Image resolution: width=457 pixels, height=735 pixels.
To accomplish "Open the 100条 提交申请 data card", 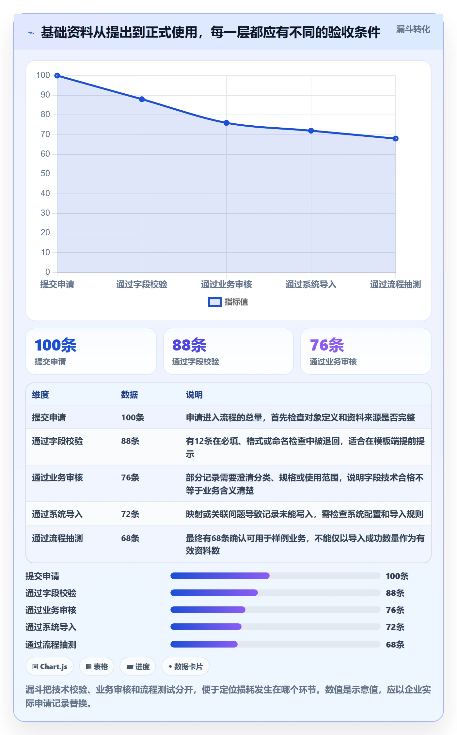I will coord(91,351).
